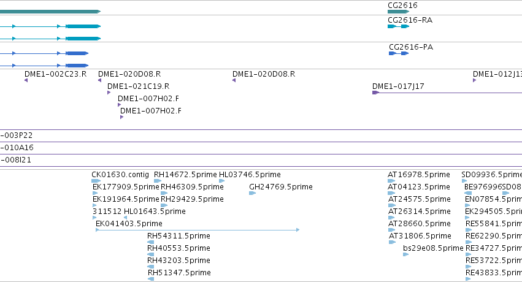
Task: Select the DME1-021C19.R marker arrow
Action: click(x=109, y=93)
